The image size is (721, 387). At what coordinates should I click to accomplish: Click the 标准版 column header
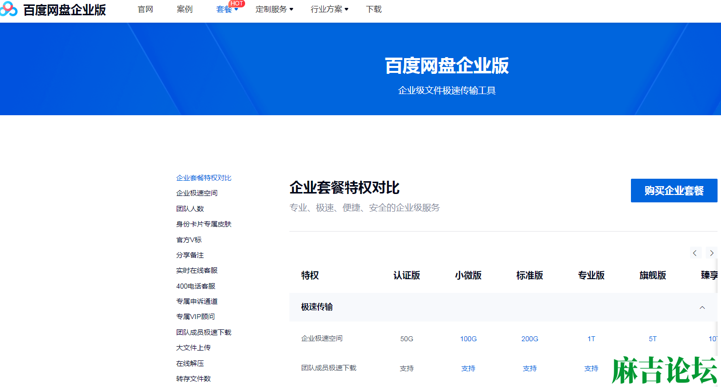tap(530, 275)
